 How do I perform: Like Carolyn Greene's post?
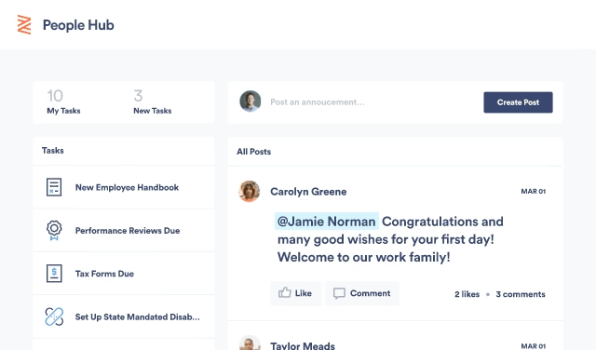point(295,293)
